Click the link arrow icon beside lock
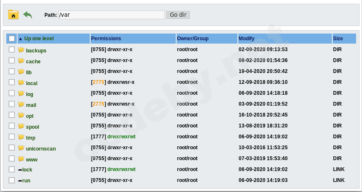The height and width of the screenshot is (192, 362). (x=20, y=170)
